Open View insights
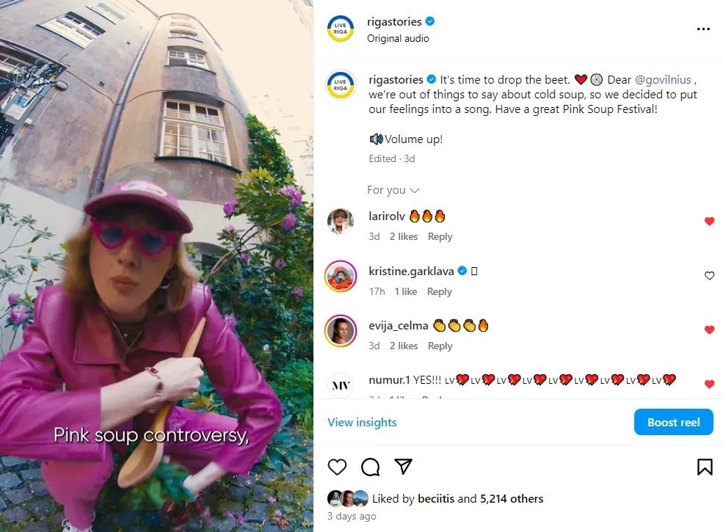 [362, 422]
